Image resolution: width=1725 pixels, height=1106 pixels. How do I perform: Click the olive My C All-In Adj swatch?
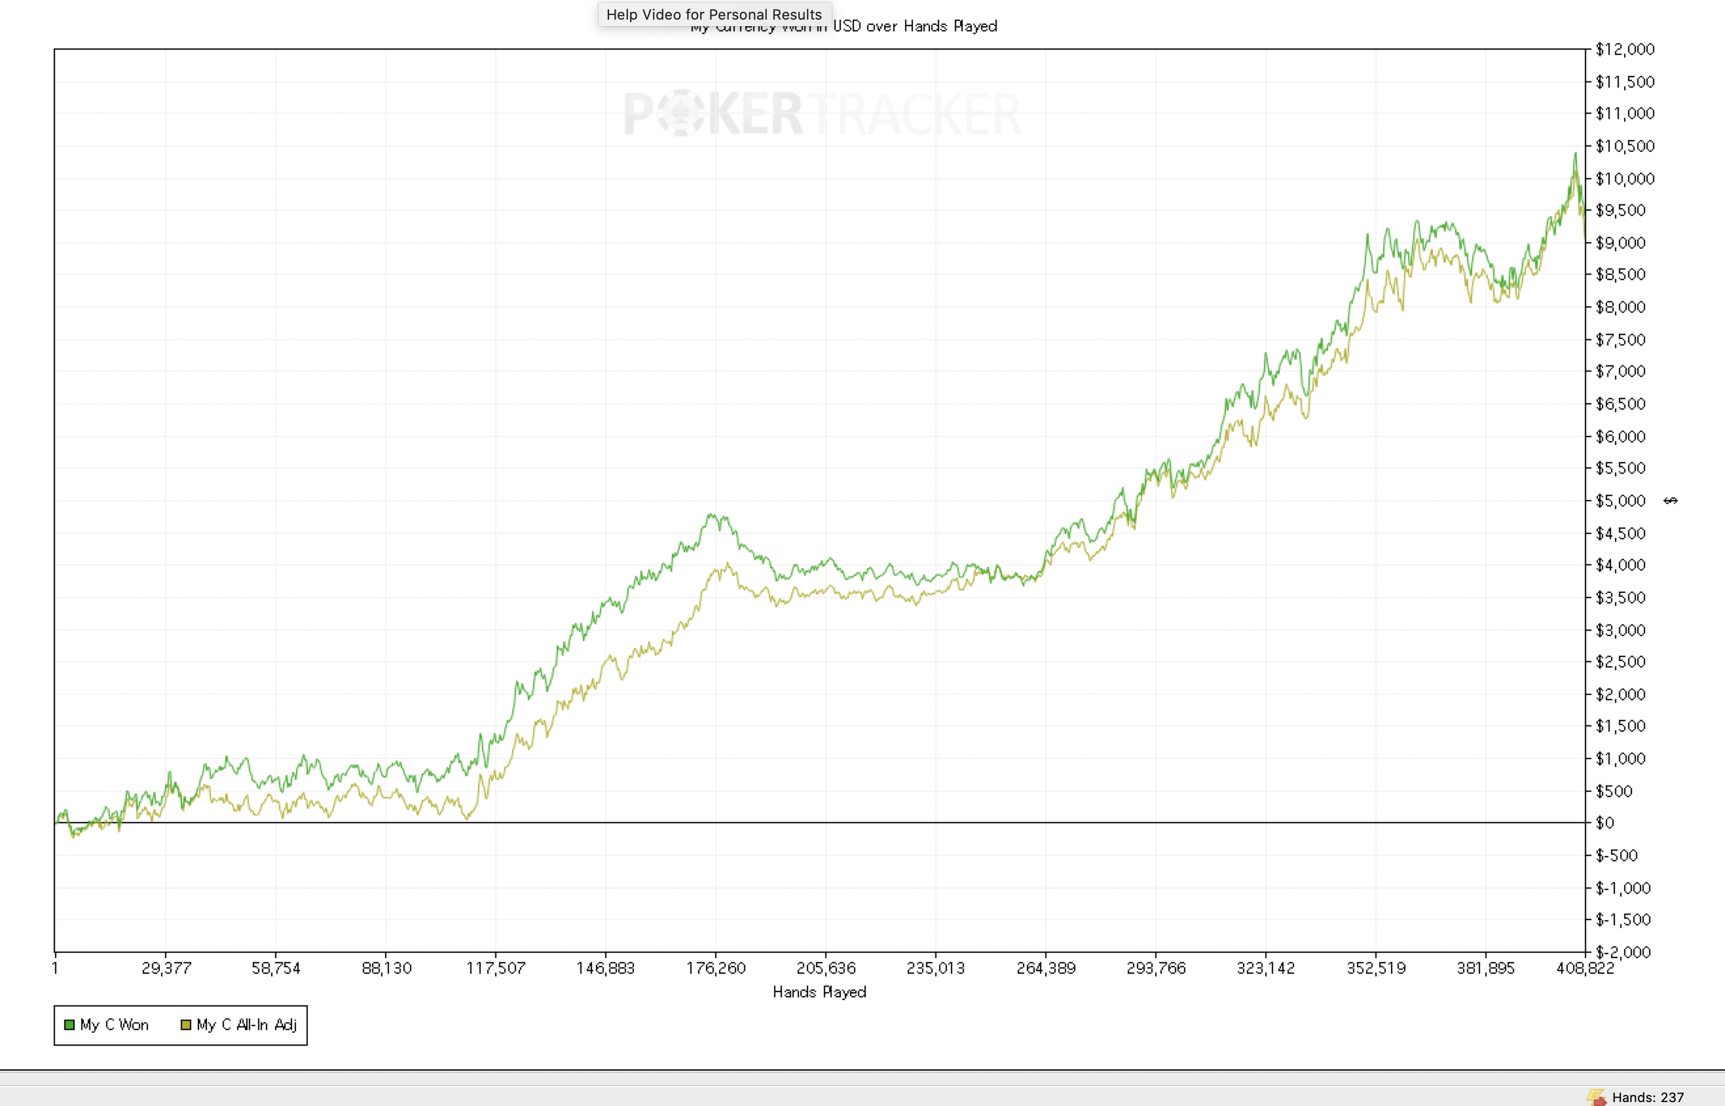186,1025
